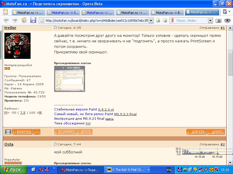Screen dimensions: 233x174
Task: Go back with the left arrow
Action: click(6, 20)
